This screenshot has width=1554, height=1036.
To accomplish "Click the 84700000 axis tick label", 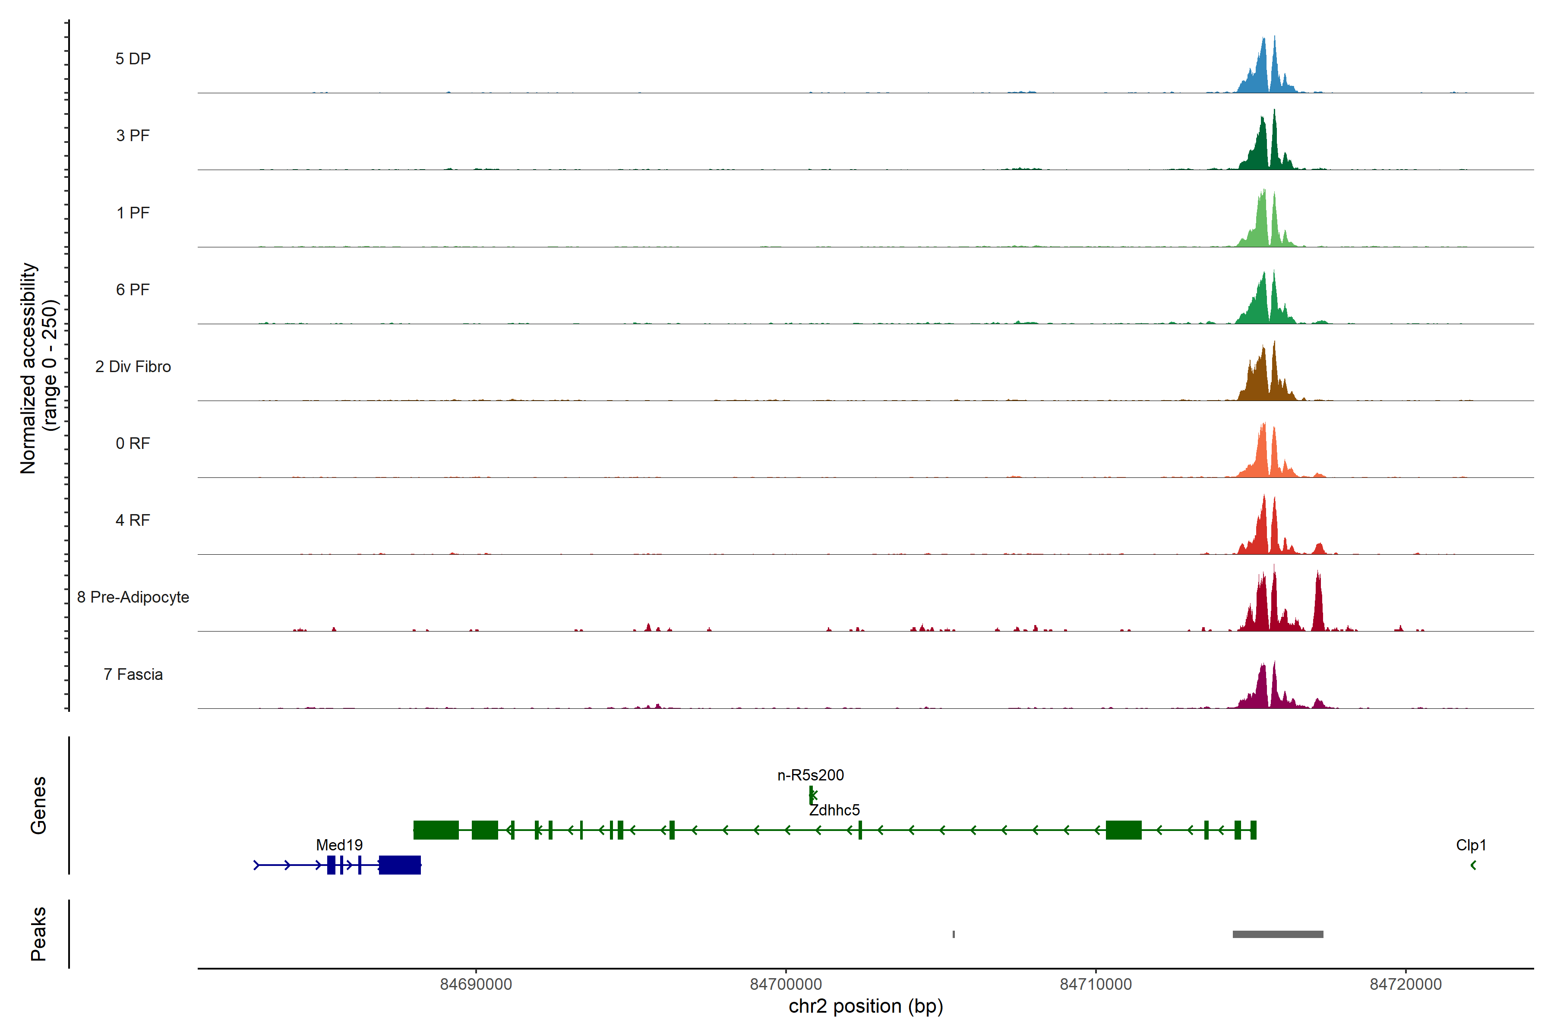I will coord(786,984).
